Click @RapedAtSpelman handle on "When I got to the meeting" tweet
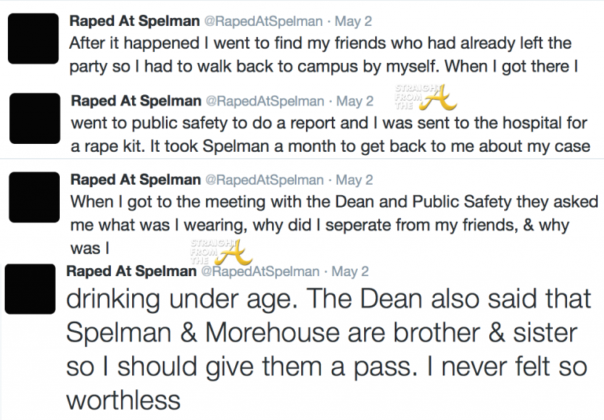Image resolution: width=604 pixels, height=420 pixels. click(x=263, y=180)
